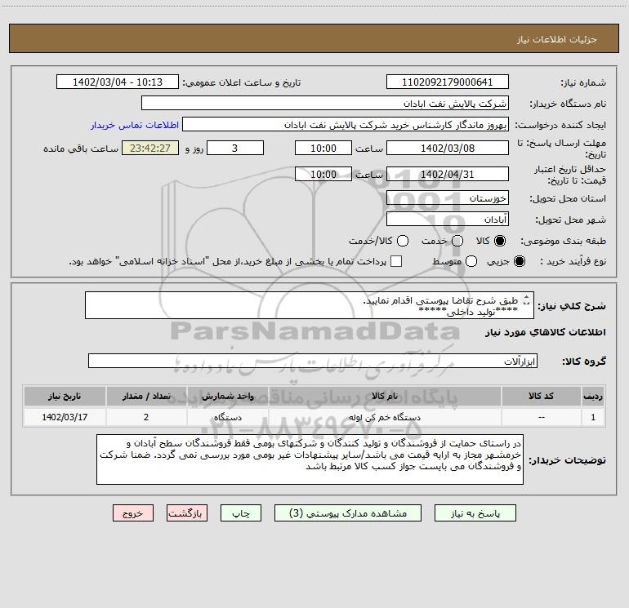Click the خروج exit button
This screenshot has width=629, height=608.
click(x=133, y=513)
